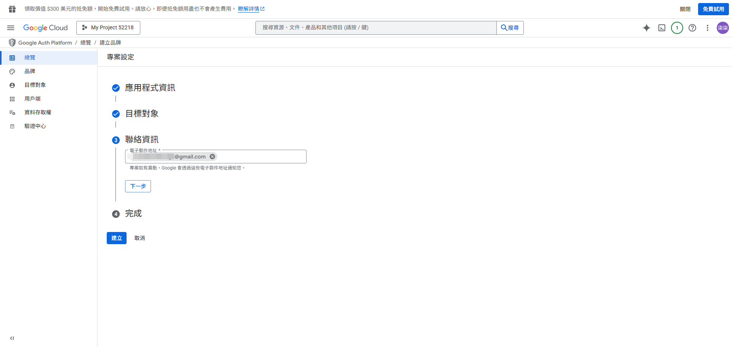Navigate to 總覽 via the breadcrumb
This screenshot has width=732, height=347.
pyautogui.click(x=85, y=42)
